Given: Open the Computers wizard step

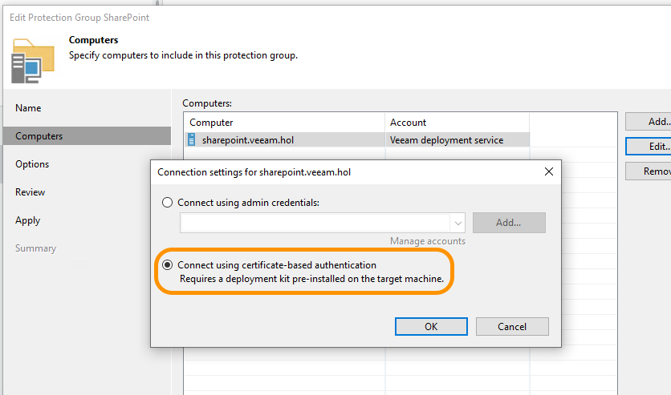Looking at the screenshot, I should click(x=39, y=136).
